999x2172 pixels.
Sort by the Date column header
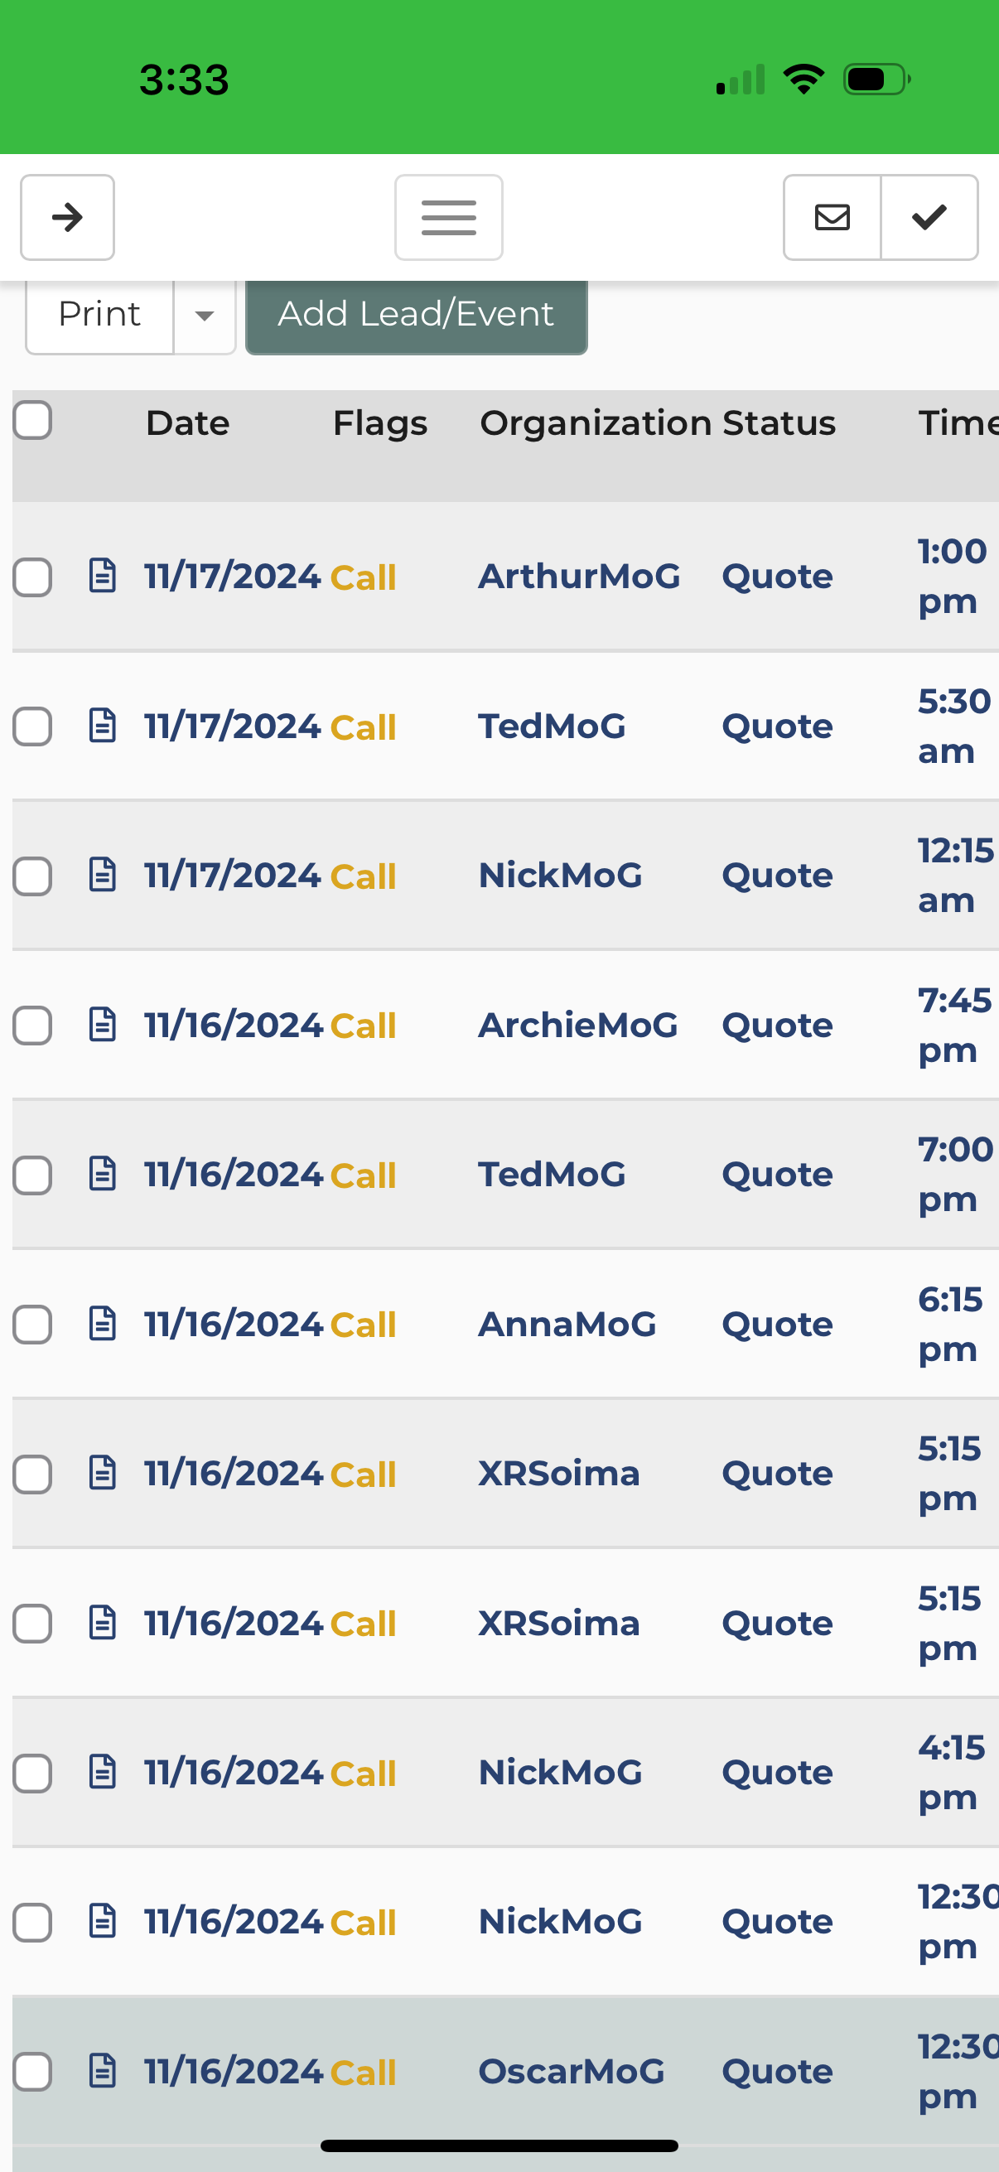[187, 423]
